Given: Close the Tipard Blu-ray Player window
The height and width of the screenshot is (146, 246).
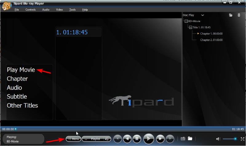Looking at the screenshot, I should pos(239,2).
